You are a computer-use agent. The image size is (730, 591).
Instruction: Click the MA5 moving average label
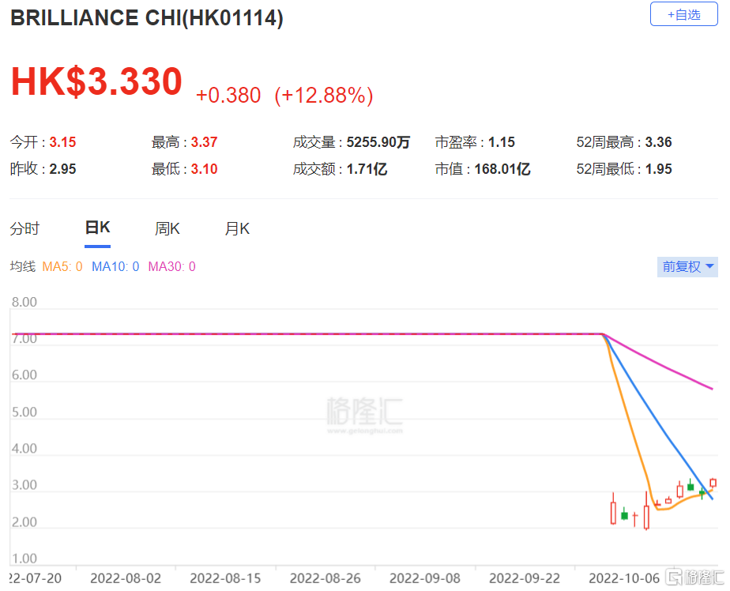(x=62, y=266)
